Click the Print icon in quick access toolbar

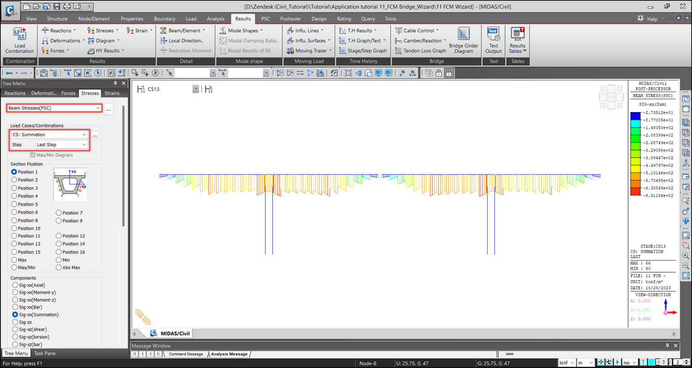[x=67, y=7]
